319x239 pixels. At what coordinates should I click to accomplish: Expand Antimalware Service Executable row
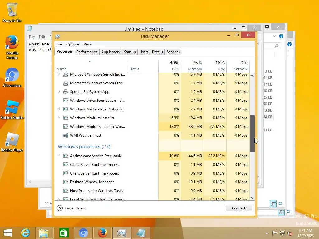(59, 156)
